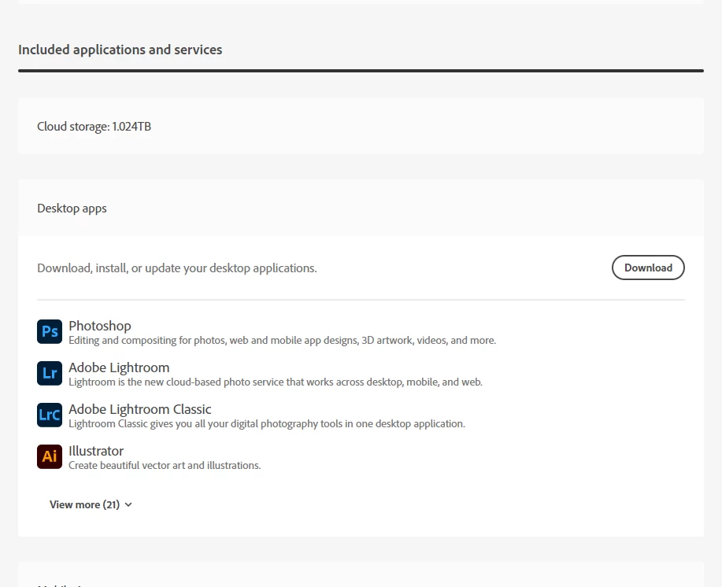The image size is (722, 587).
Task: Click the Lightroom Classic LrC icon
Action: click(x=50, y=415)
